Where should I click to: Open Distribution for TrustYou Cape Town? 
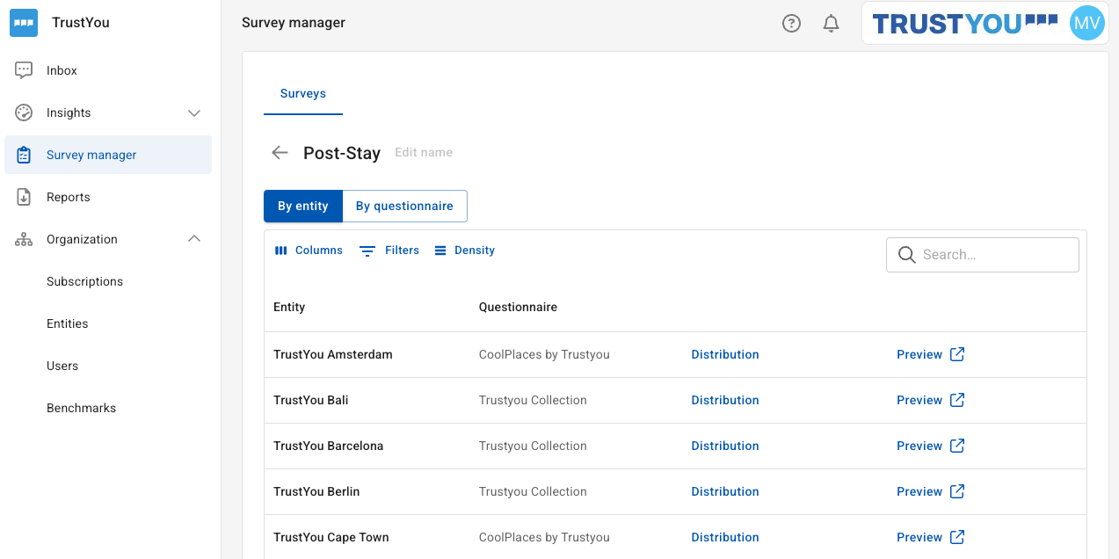[725, 537]
